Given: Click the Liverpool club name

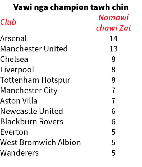Looking at the screenshot, I should point(17,70).
